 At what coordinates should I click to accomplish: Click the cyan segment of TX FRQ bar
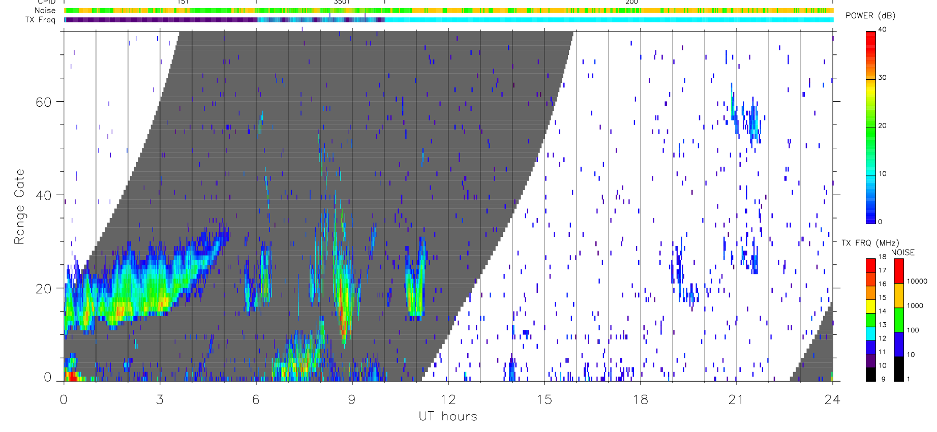(x=871, y=333)
